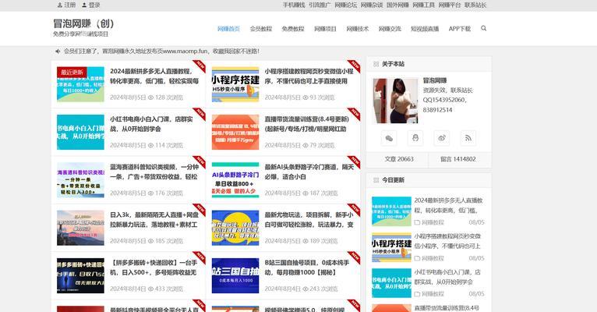Open article 小程序搭建教程网页秒变微信小程序
Screen dimensions: 597x312
tap(309, 76)
